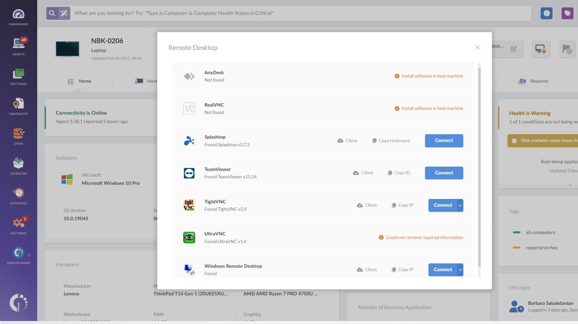Open the notifications alert icon top right
Screen dimensions: 578x324
tap(546, 13)
